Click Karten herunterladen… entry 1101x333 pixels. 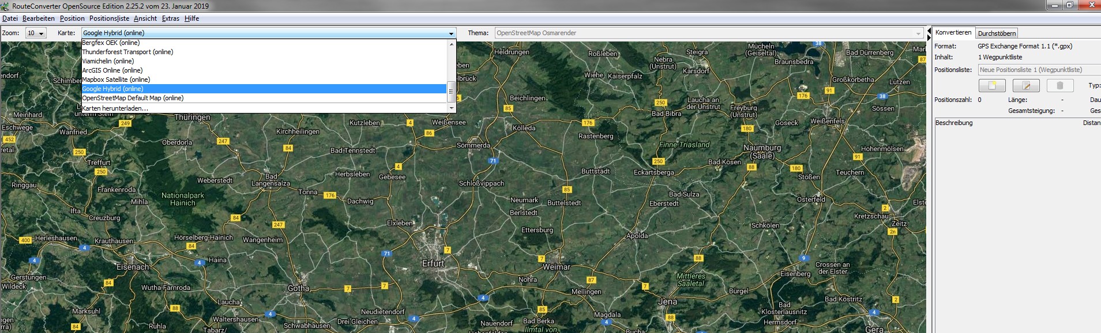point(115,108)
